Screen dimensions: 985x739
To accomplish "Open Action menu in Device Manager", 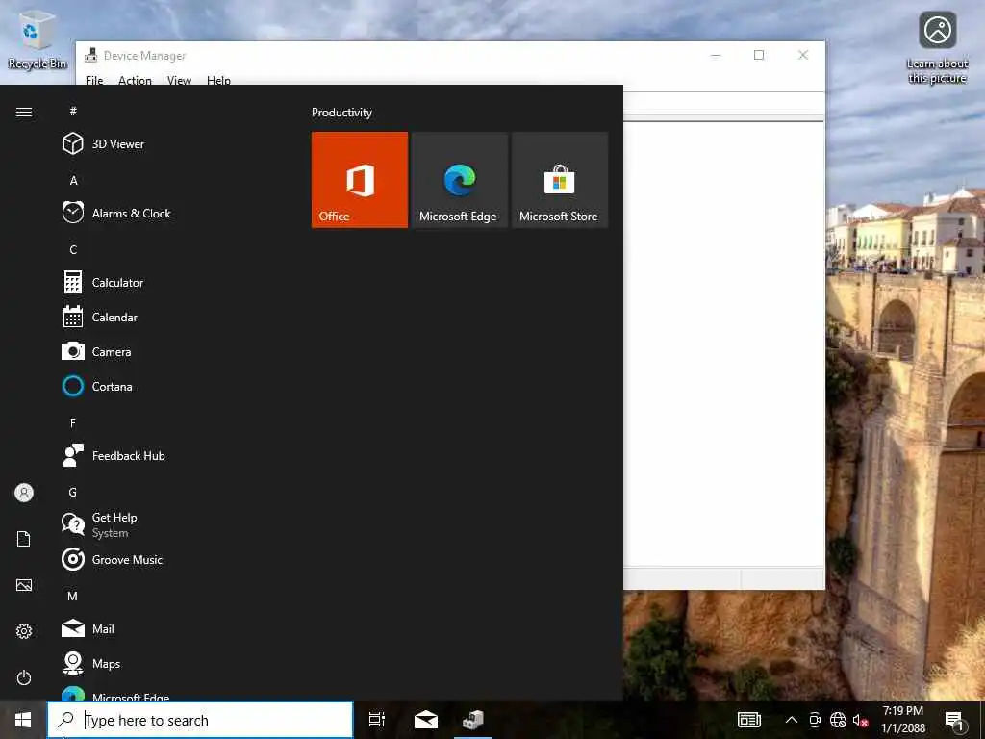I will coord(135,80).
